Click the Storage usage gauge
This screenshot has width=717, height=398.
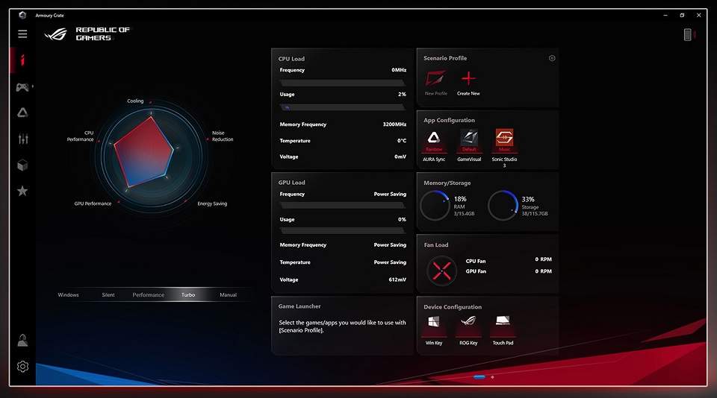503,206
